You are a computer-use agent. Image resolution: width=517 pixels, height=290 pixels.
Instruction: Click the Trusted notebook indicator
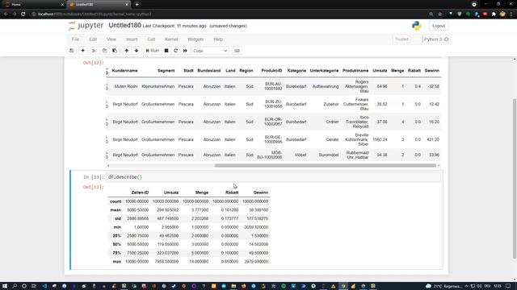(401, 39)
